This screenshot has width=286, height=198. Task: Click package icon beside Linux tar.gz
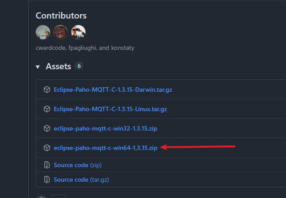(47, 109)
